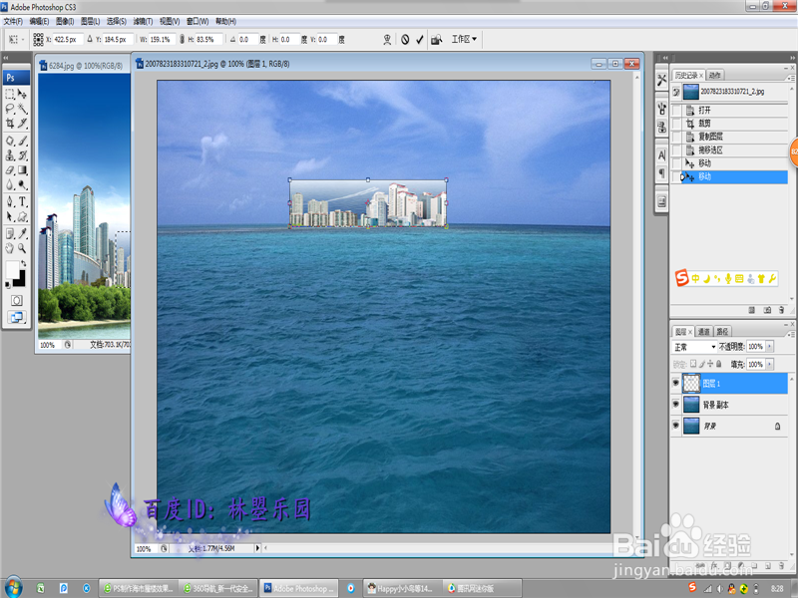Switch to the 动作 actions tab
798x598 pixels.
point(714,76)
